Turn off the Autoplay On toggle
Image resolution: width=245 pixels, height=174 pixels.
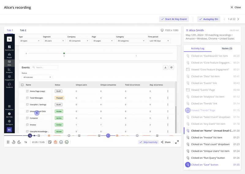point(209,19)
